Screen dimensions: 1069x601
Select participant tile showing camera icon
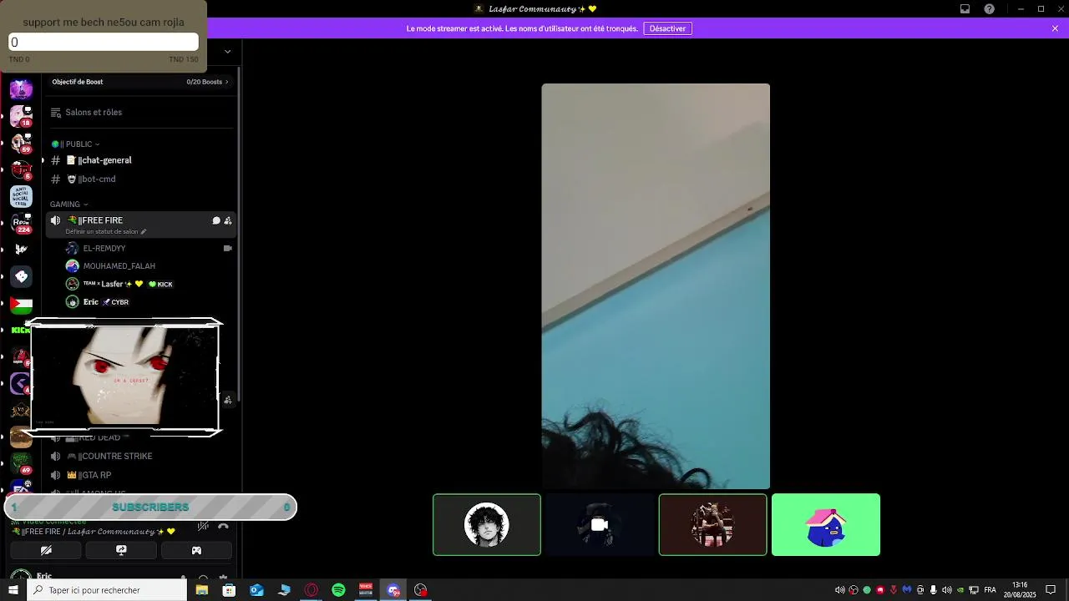click(600, 525)
